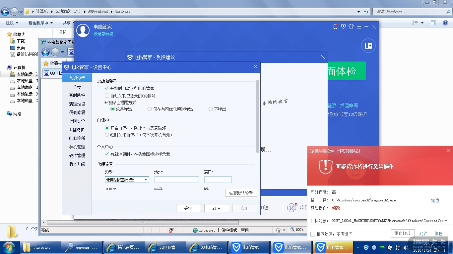Toggle 有新消息时，在头像图标处提示我 checkbox

pyautogui.click(x=107, y=154)
